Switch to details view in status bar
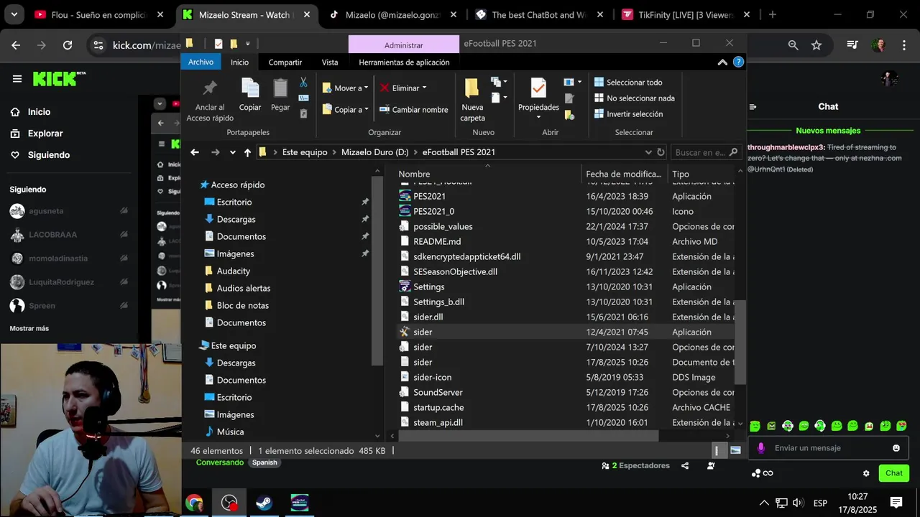Viewport: 920px width, 517px height. pyautogui.click(x=717, y=450)
